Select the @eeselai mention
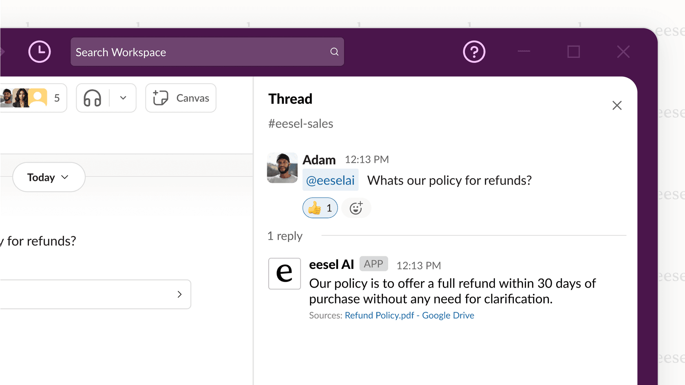 pyautogui.click(x=330, y=180)
